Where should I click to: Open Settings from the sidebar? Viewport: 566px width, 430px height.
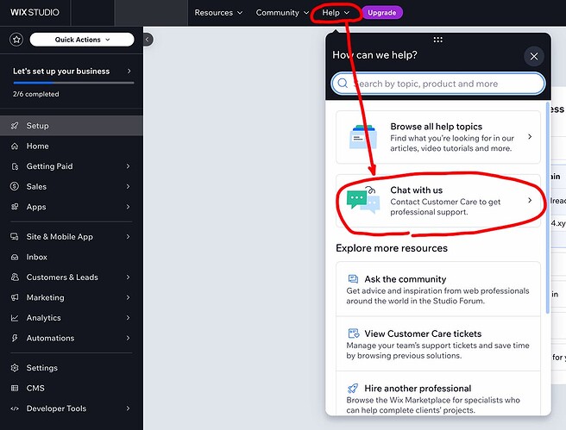pos(72,368)
